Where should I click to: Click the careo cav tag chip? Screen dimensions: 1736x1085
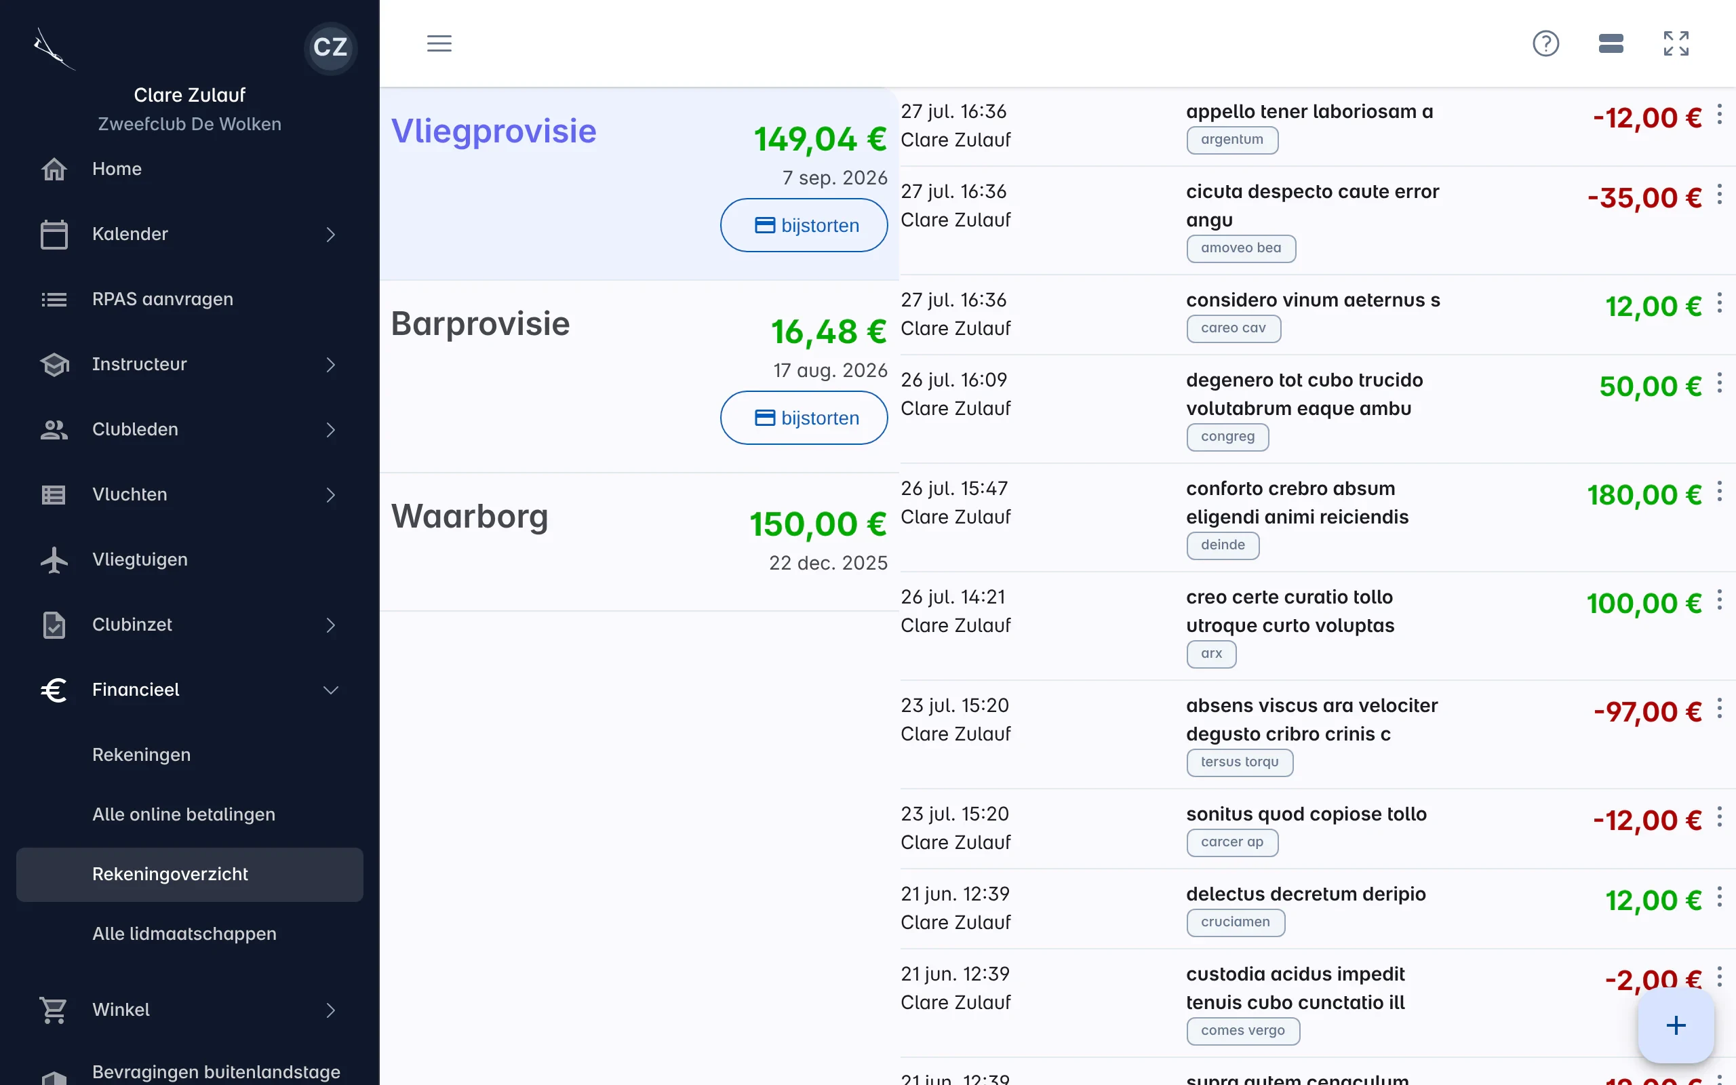[1233, 329]
